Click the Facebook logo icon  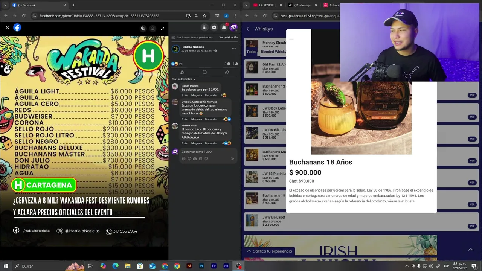(17, 27)
